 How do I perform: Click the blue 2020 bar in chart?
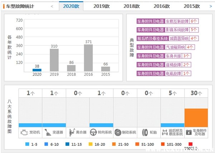[37, 70]
